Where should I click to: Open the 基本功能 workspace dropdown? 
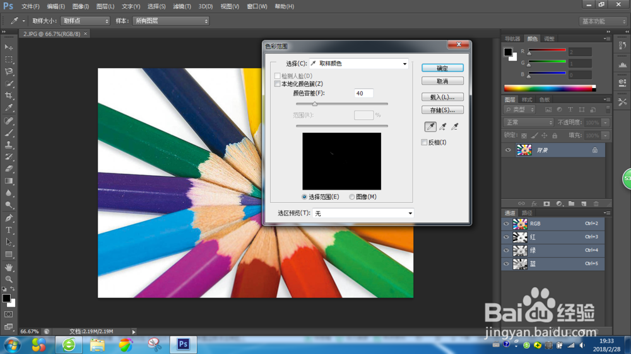[x=603, y=21]
